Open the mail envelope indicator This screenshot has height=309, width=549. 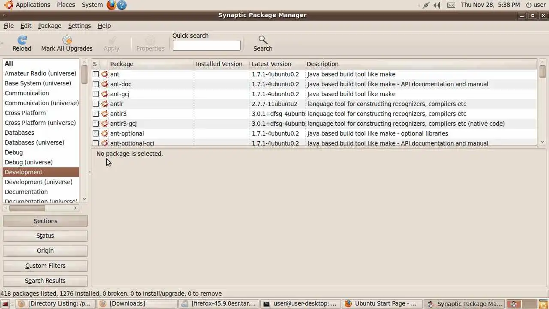451,5
